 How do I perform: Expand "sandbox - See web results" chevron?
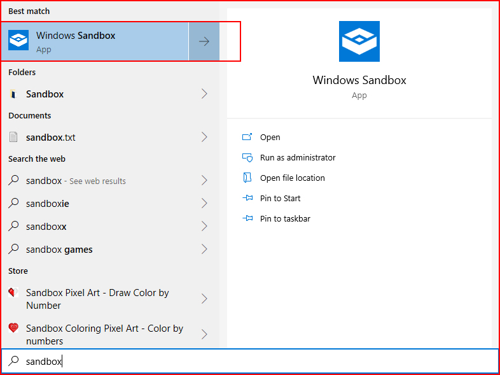point(204,181)
